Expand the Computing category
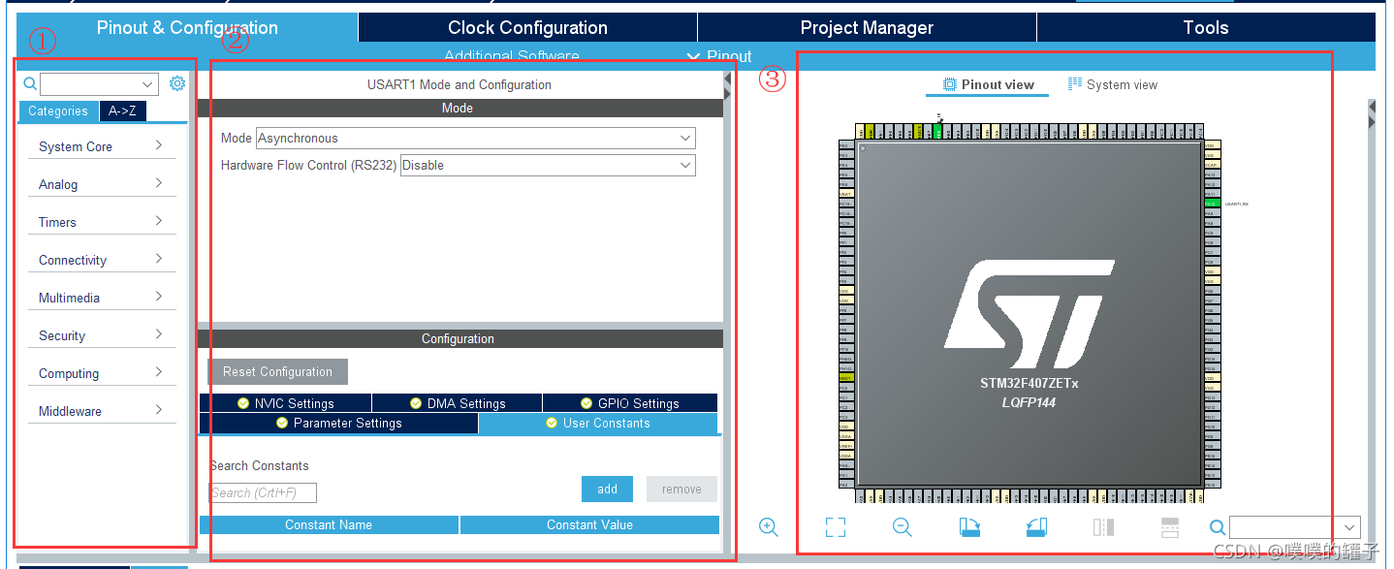This screenshot has width=1394, height=569. pos(101,373)
